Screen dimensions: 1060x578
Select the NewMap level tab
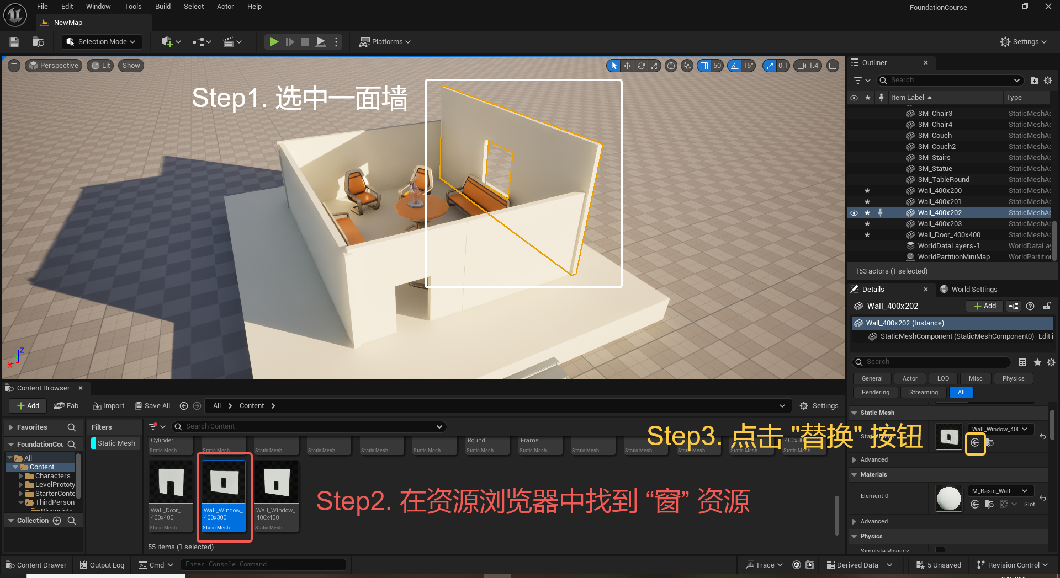pyautogui.click(x=68, y=23)
